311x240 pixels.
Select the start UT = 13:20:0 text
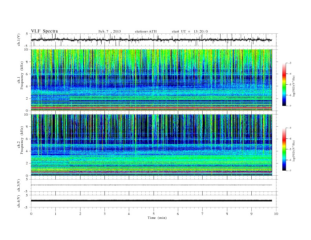[x=190, y=31]
